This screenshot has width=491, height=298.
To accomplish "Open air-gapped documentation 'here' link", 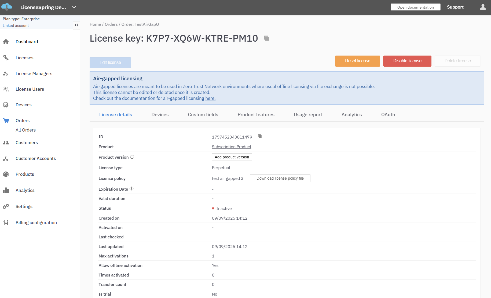I will (x=210, y=98).
